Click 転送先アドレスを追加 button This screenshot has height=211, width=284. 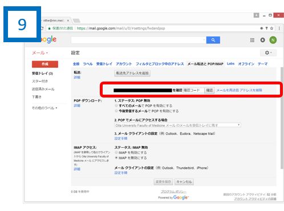tap(132, 73)
